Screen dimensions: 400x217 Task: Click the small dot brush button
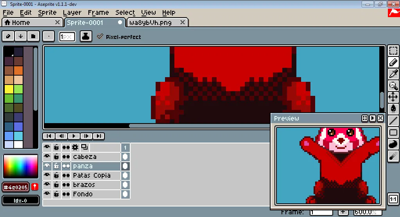point(48,36)
